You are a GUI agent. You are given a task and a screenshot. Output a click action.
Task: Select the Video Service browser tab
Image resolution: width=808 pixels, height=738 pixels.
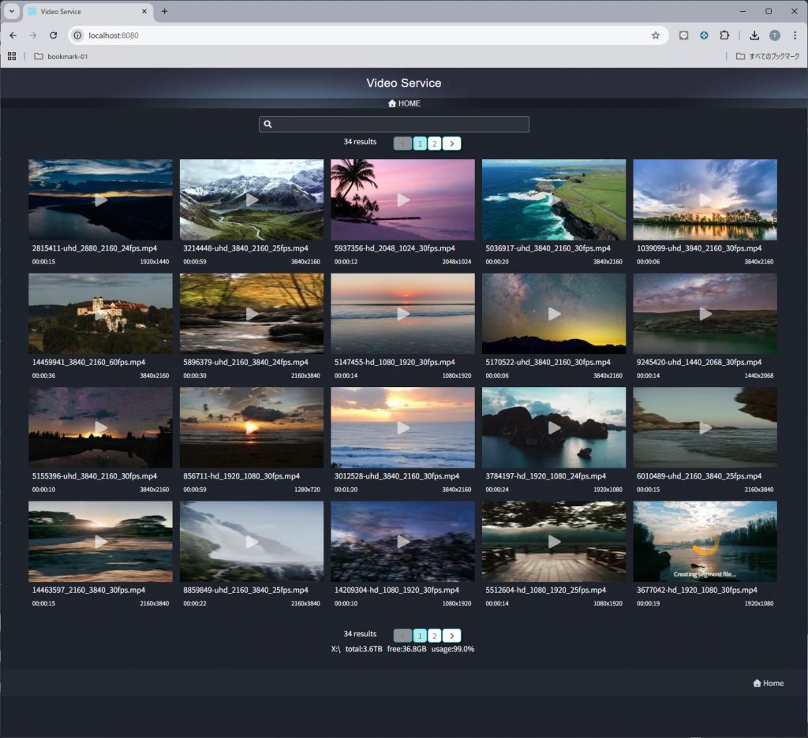pos(83,12)
